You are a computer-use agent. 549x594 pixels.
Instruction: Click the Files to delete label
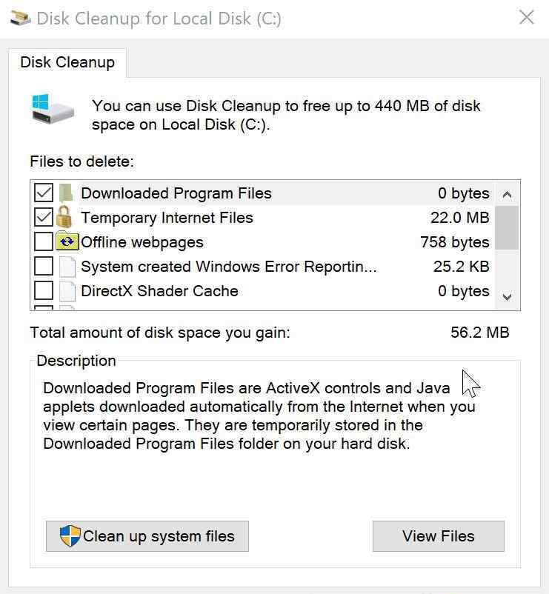81,161
